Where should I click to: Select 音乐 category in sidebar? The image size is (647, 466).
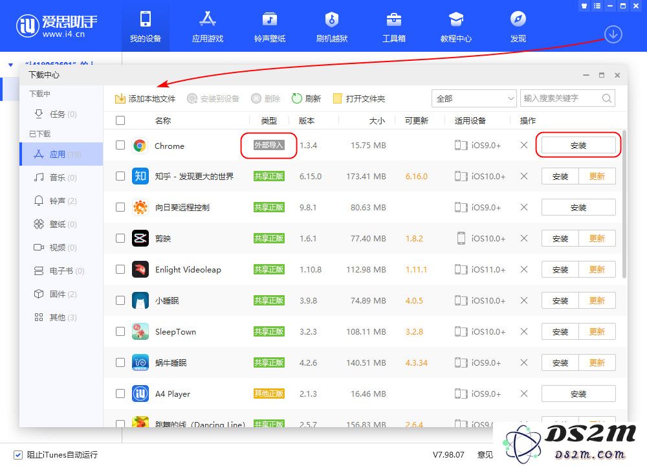point(61,177)
